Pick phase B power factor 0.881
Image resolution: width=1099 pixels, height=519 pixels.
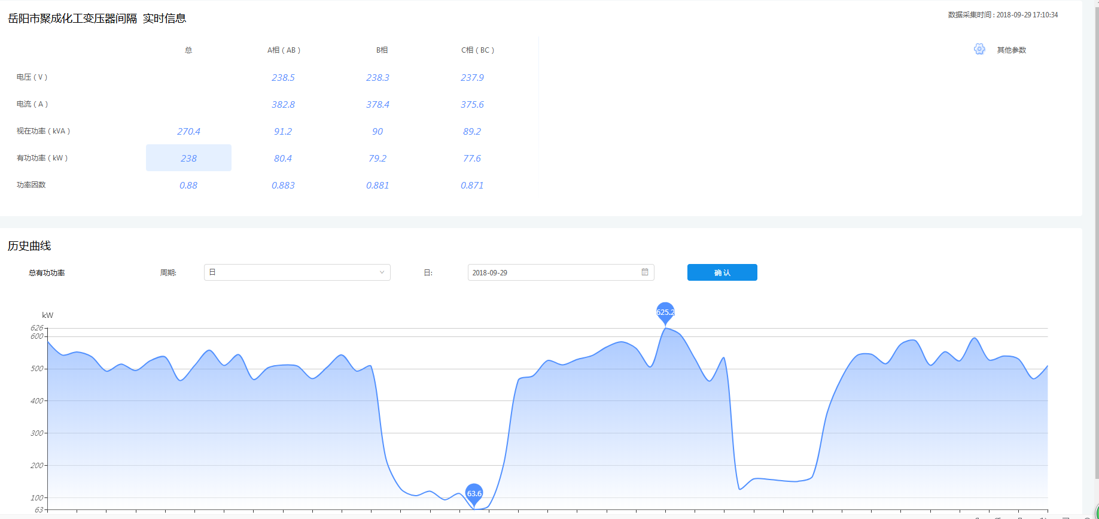click(378, 185)
